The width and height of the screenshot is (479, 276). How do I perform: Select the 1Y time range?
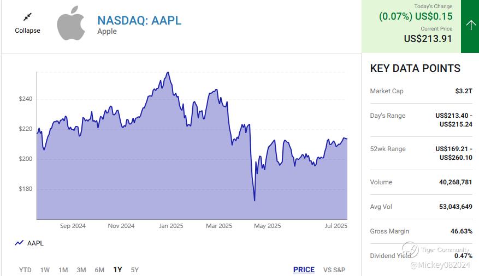pyautogui.click(x=117, y=269)
